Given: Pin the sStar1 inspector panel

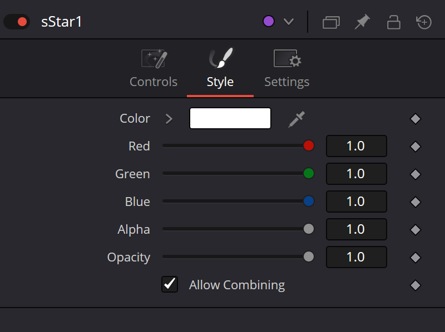Looking at the screenshot, I should (x=363, y=22).
